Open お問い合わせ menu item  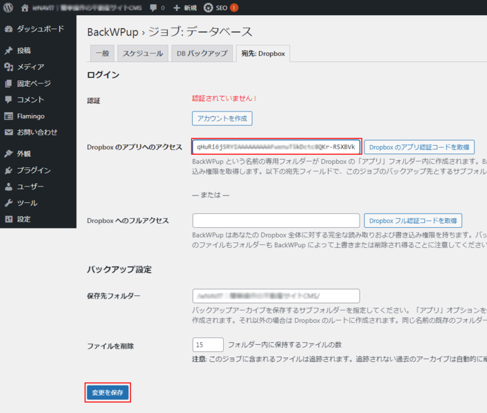pyautogui.click(x=38, y=132)
